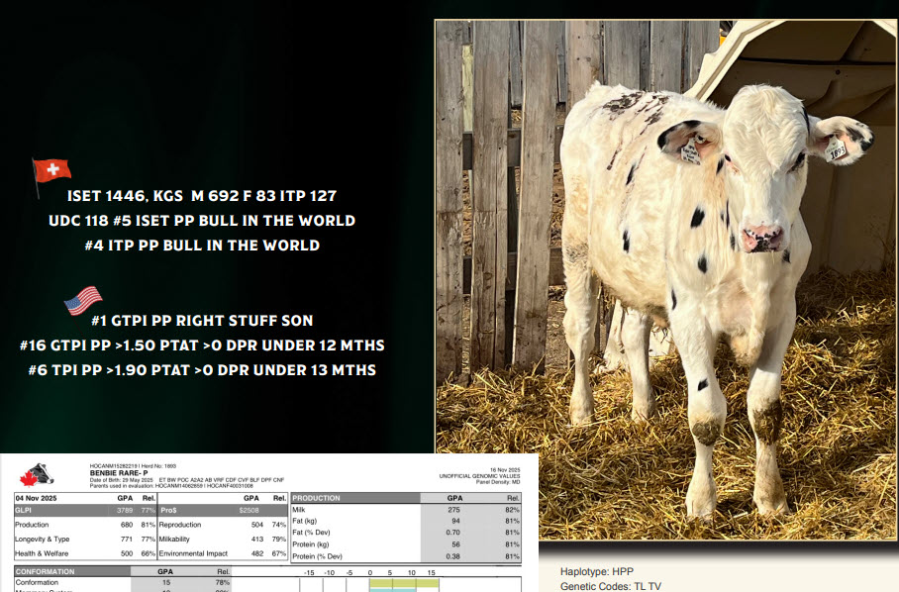Click the Genetic Codes: TL TV text
Image resolution: width=899 pixels, height=592 pixels.
pyautogui.click(x=610, y=586)
